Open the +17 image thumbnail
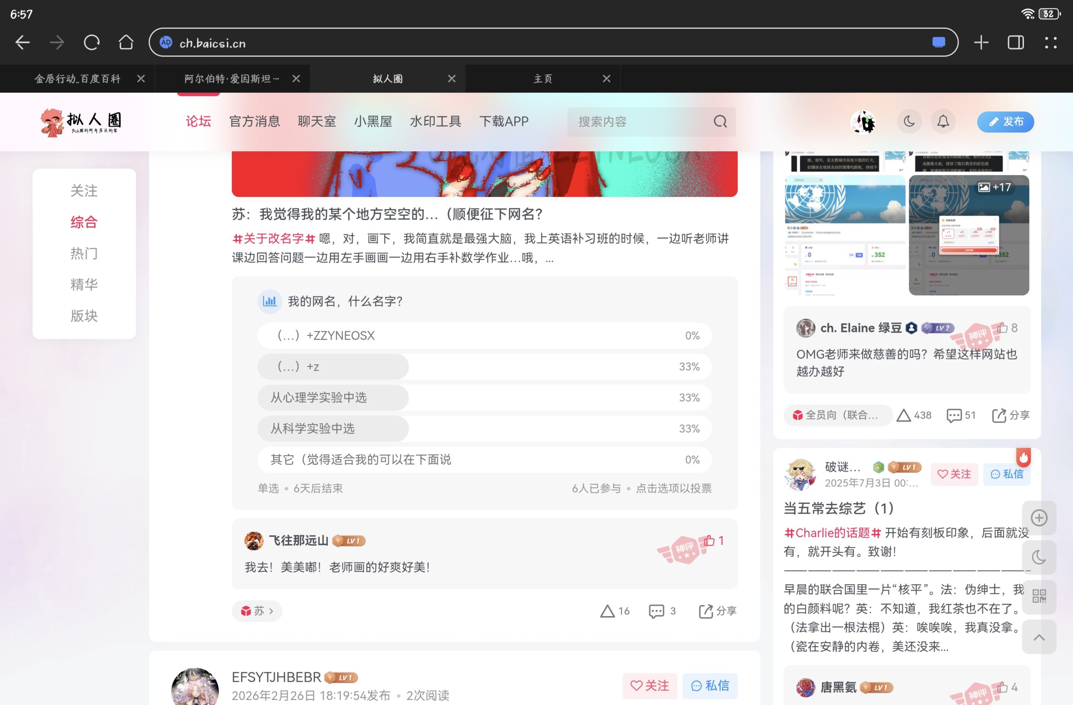This screenshot has width=1073, height=705. tap(969, 235)
